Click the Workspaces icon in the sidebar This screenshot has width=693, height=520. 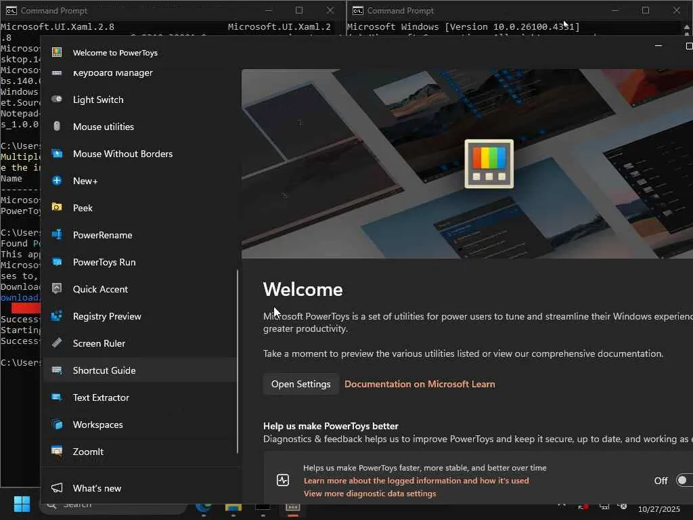57,424
